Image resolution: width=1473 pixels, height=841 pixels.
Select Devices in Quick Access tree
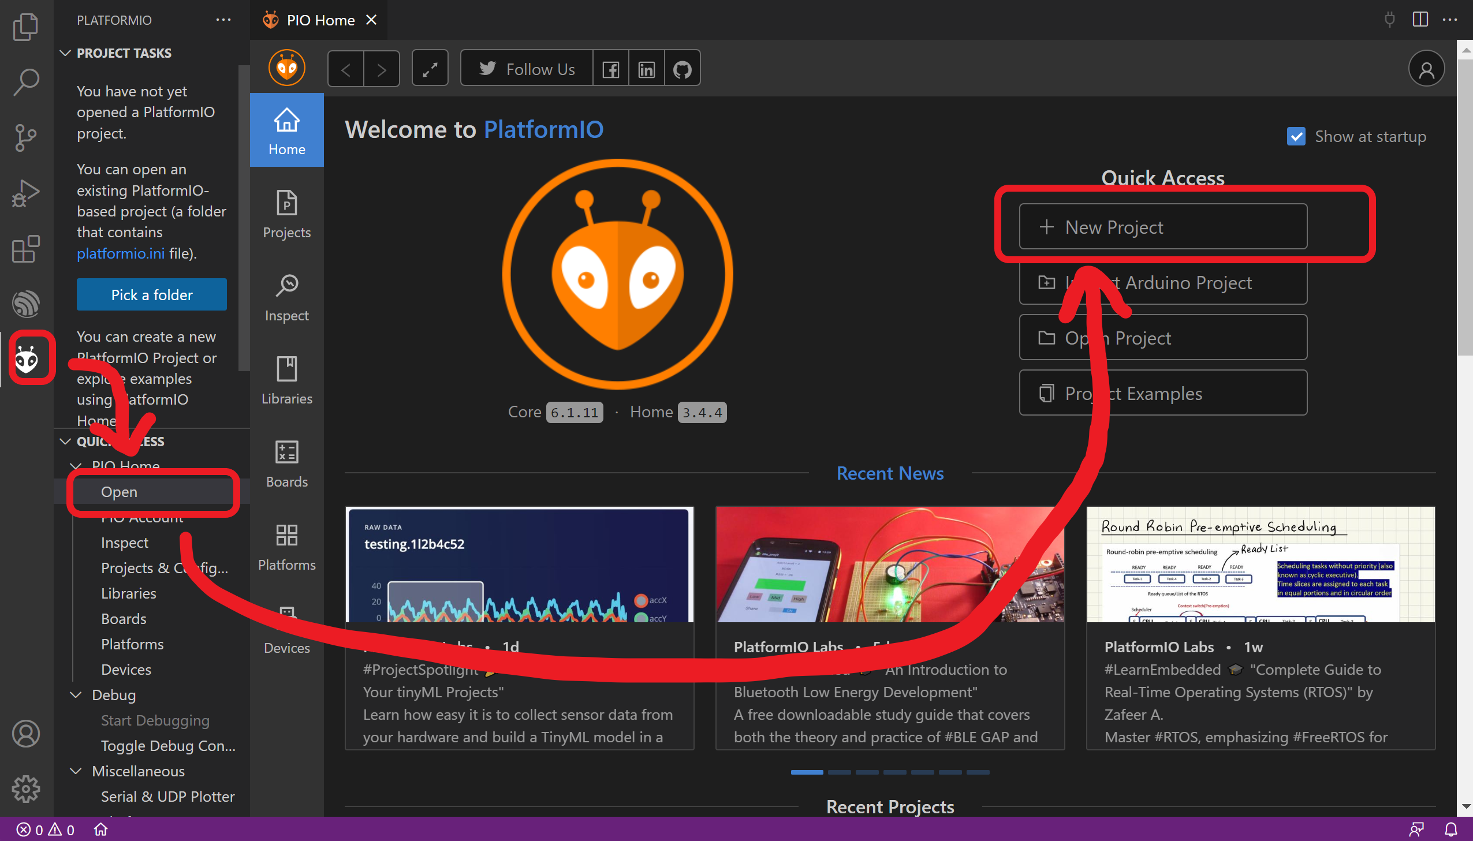tap(152, 669)
